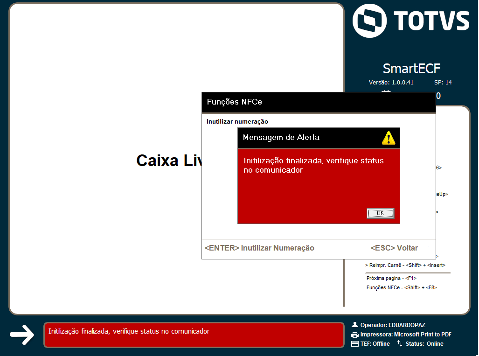This screenshot has height=356, width=479.
Task: Select Funções NFCe <Shift>+<F8> entry
Action: (402, 287)
